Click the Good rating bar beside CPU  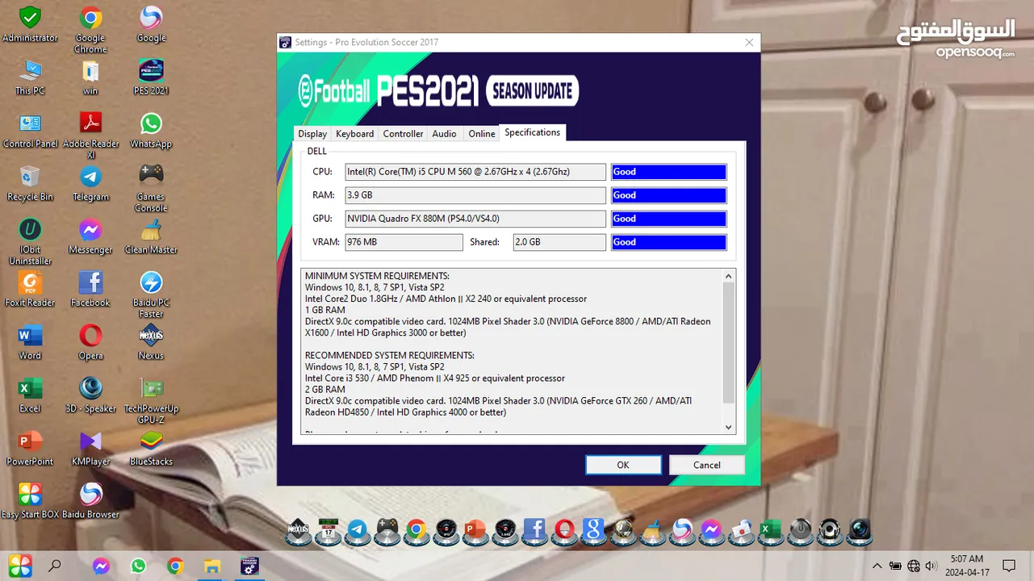click(x=669, y=172)
